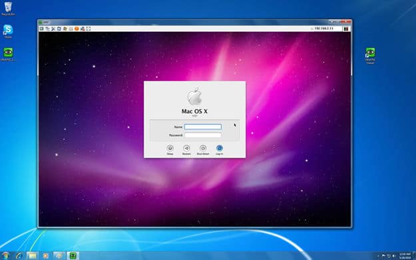This screenshot has height=260, width=416.
Task: Click the orange round icon in VNC toolbar
Action: tap(77, 29)
